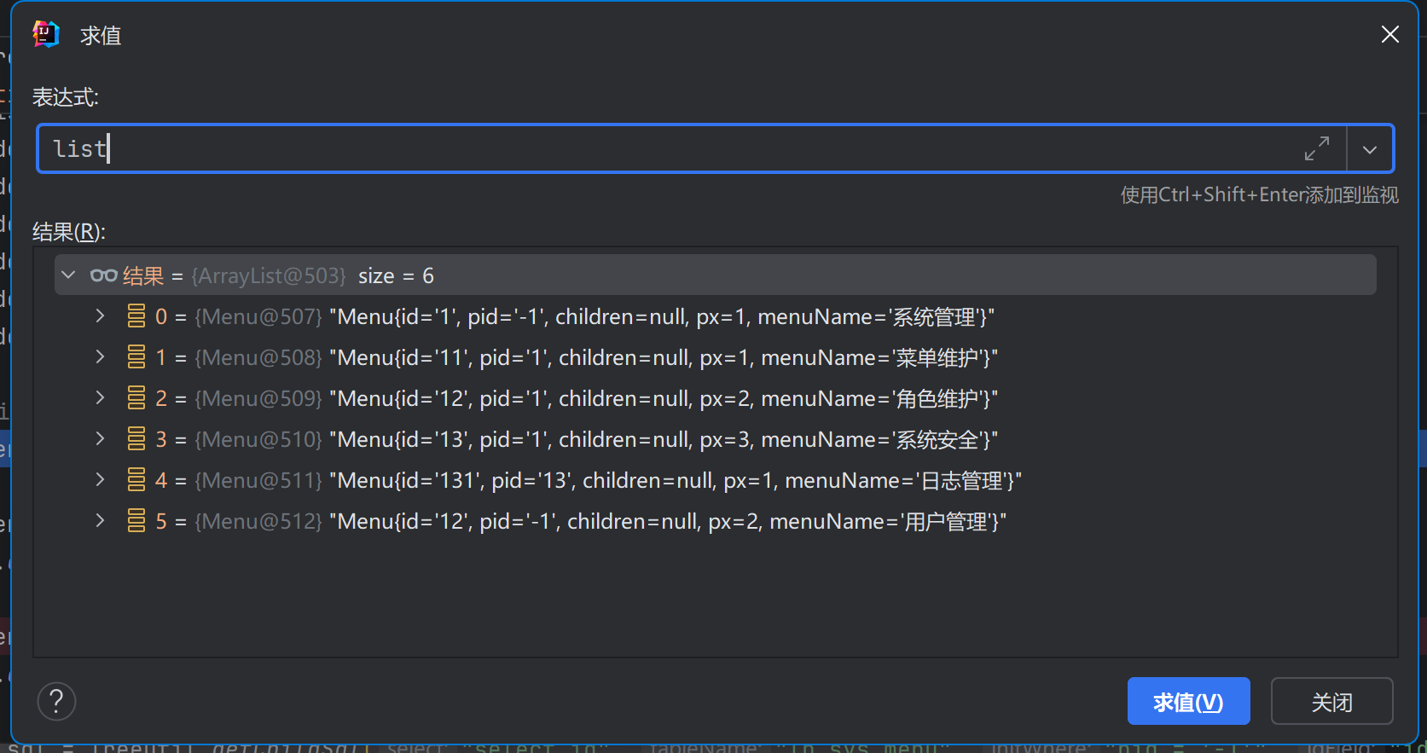The width and height of the screenshot is (1427, 753).
Task: Click the 关闭 button
Action: [1331, 702]
